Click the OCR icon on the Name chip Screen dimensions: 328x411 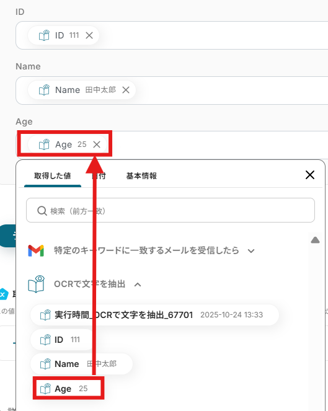click(x=44, y=90)
